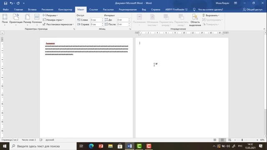Click the До spacing-before input field
The height and width of the screenshot is (150, 267).
point(122,20)
